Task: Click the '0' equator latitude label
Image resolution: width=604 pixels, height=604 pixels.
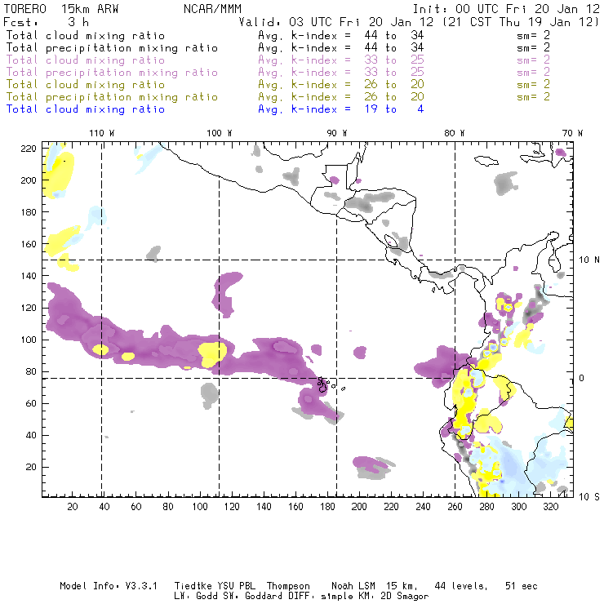Action: point(582,378)
